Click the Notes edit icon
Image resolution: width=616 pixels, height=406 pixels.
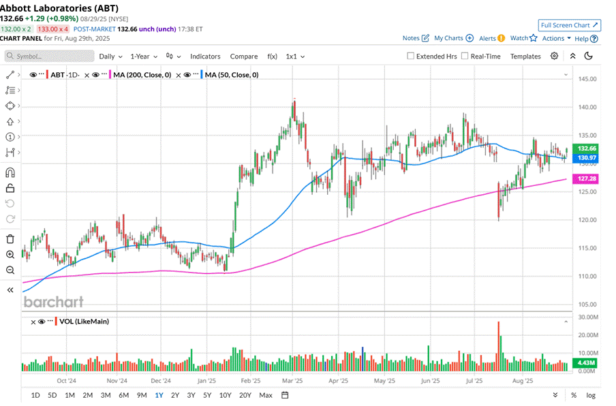425,38
